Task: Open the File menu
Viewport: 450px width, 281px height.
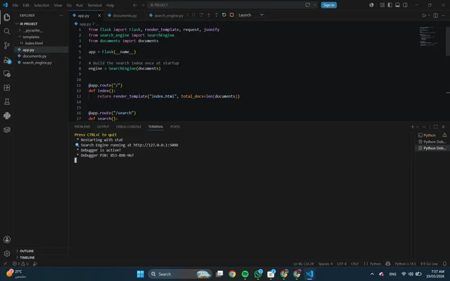Action: pos(15,5)
